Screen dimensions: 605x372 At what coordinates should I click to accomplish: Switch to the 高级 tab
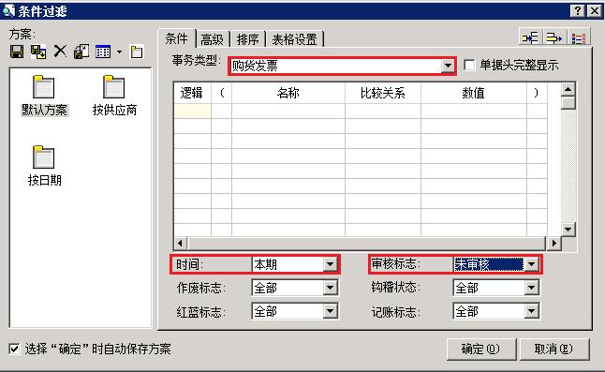213,39
